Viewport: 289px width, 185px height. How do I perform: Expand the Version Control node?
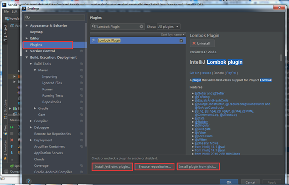pos(27,51)
